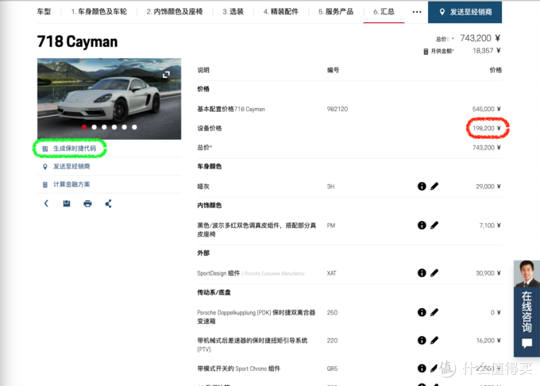The image size is (540, 386).
Task: Click the back chevron icon
Action: click(46, 203)
